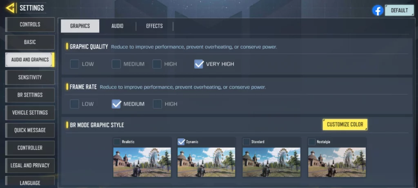Switch to the Effects tab
418x188 pixels.
[154, 26]
